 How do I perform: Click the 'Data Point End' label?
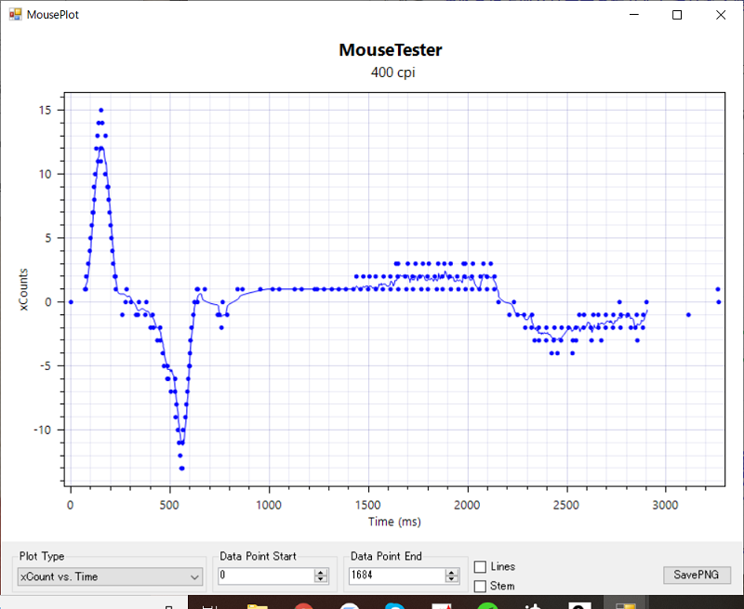[386, 556]
